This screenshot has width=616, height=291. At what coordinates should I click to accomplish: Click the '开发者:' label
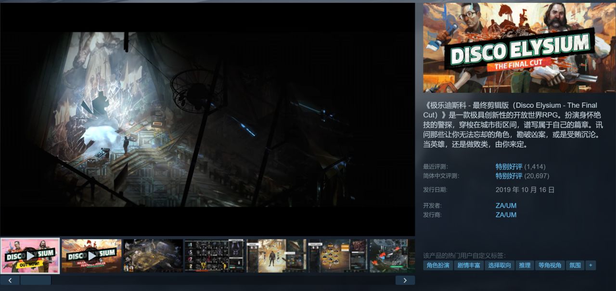coord(432,205)
